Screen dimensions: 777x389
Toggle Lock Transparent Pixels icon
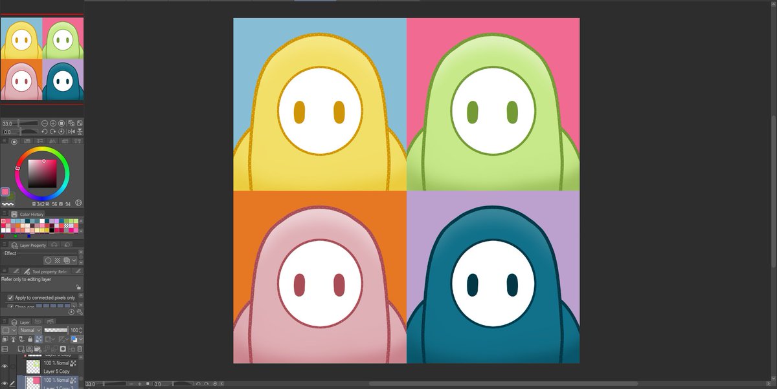pos(38,339)
